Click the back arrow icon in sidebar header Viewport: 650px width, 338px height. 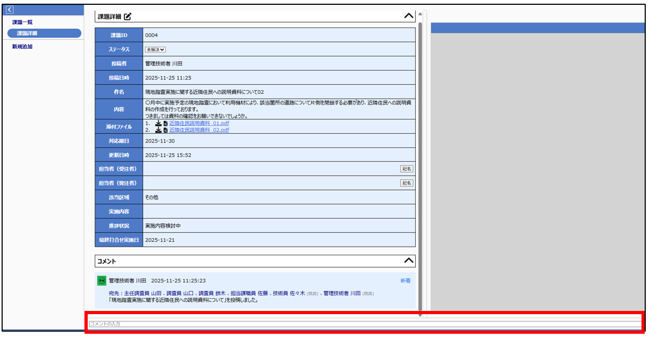click(10, 10)
